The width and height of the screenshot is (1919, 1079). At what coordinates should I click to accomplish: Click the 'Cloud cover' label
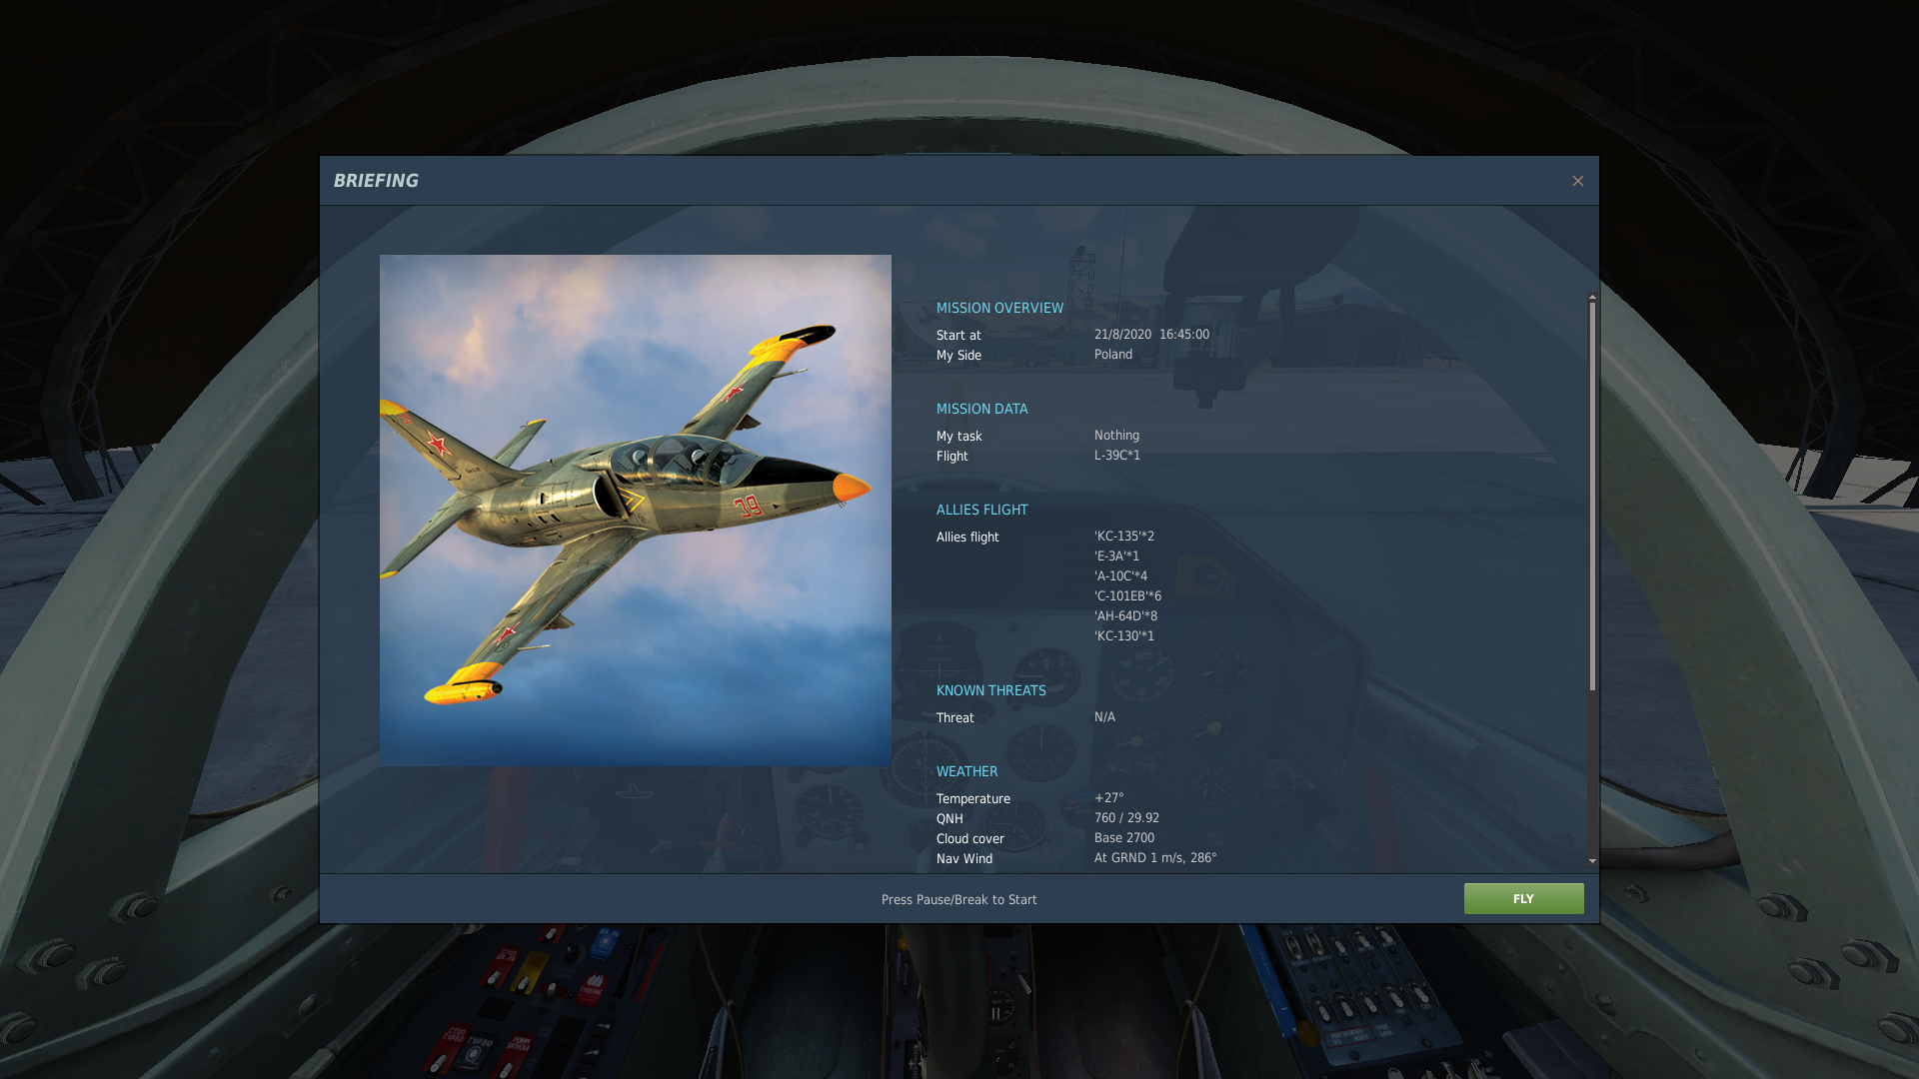pyautogui.click(x=970, y=839)
